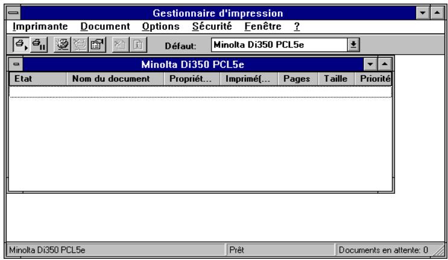Click the Défaut printer combo box field
Screen dimensions: 448x260
[279, 45]
